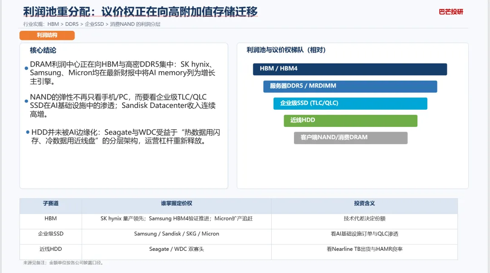Click the bullet starting with DRAM利润中心
This screenshot has height=273, width=490.
[122, 73]
